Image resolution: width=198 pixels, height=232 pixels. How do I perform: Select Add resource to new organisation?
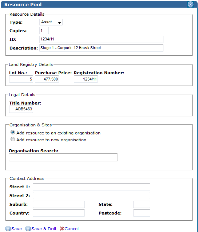(13, 139)
